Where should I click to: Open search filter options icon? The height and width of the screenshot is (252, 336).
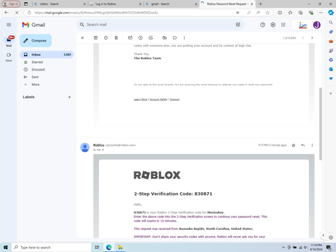coord(238,25)
